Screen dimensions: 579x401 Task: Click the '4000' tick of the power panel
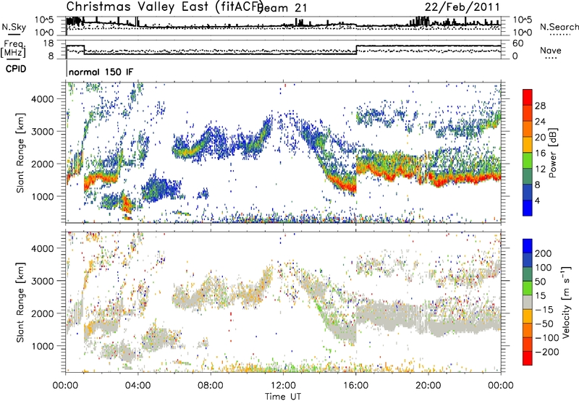(x=42, y=99)
